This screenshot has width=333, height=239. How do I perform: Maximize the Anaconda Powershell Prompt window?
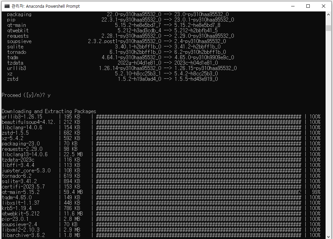pos(308,6)
